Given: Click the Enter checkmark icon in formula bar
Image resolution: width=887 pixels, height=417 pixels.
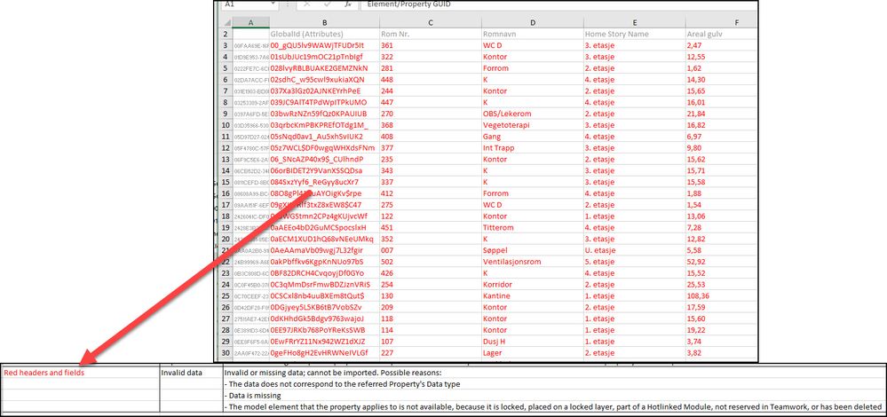Looking at the screenshot, I should pos(327,4).
